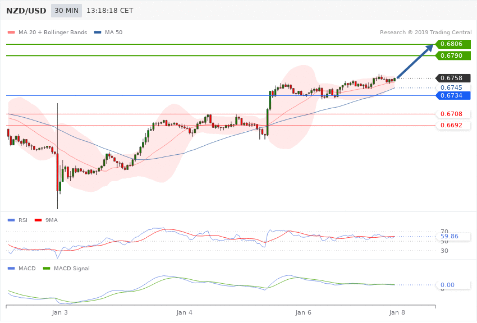Click the Jan 3 date axis label
Viewport: 477px width, 323px height.
click(59, 312)
